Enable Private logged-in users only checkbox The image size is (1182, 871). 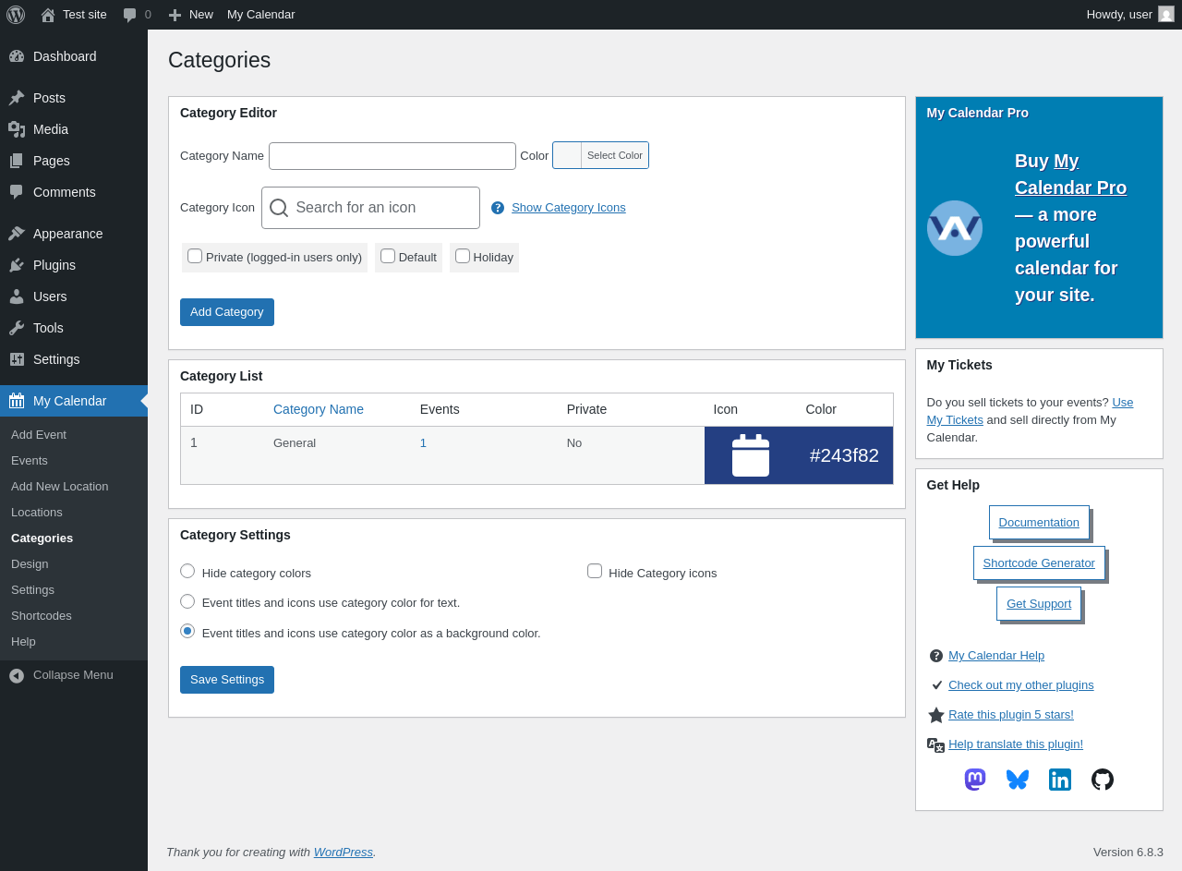[195, 256]
